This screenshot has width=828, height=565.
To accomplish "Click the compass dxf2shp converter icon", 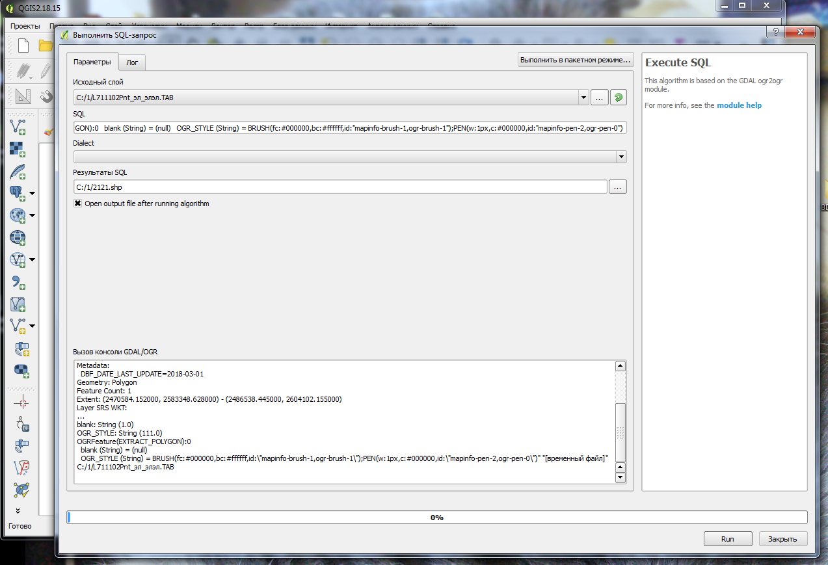I will pyautogui.click(x=21, y=424).
